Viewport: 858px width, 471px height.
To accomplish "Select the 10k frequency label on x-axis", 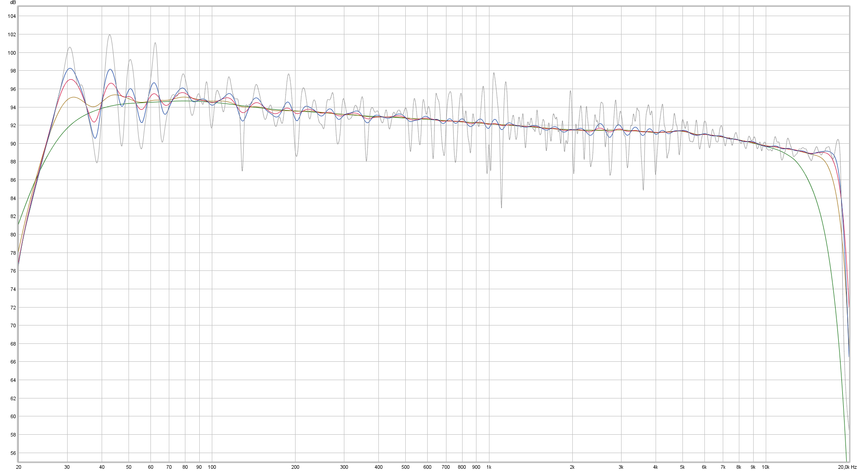I will [765, 467].
